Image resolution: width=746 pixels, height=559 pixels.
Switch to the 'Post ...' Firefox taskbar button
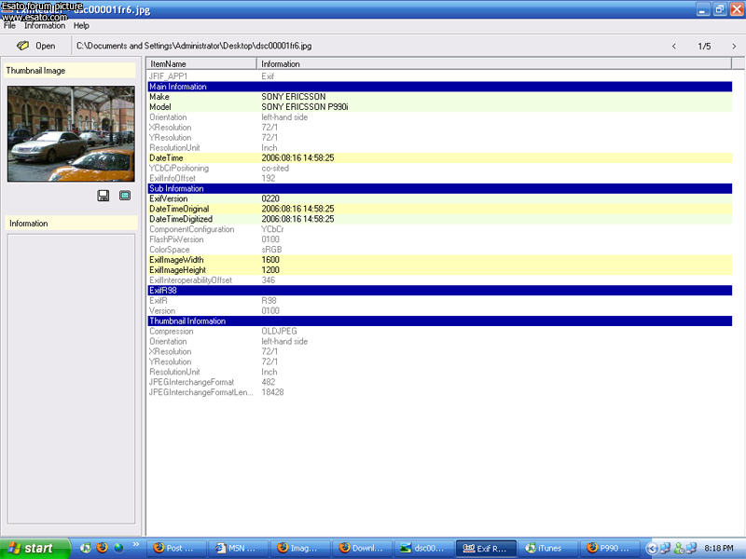pyautogui.click(x=176, y=548)
